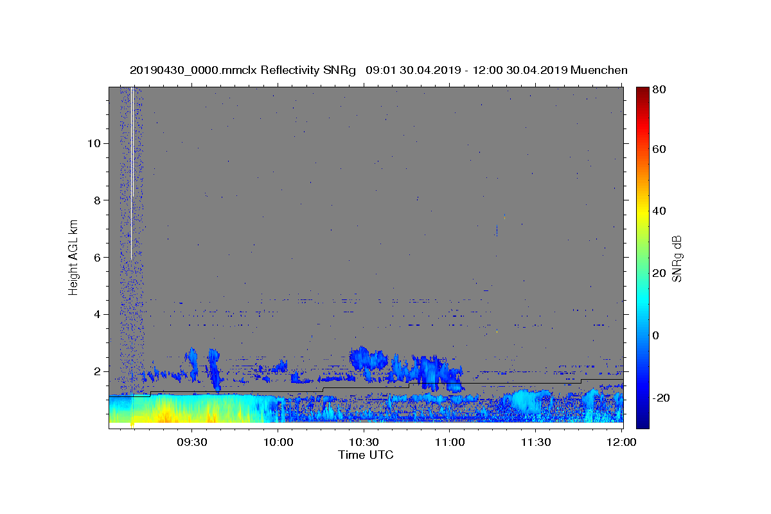This screenshot has height=514, width=771.
Task: Click the dark red top of the colorbar
Action: 642,91
